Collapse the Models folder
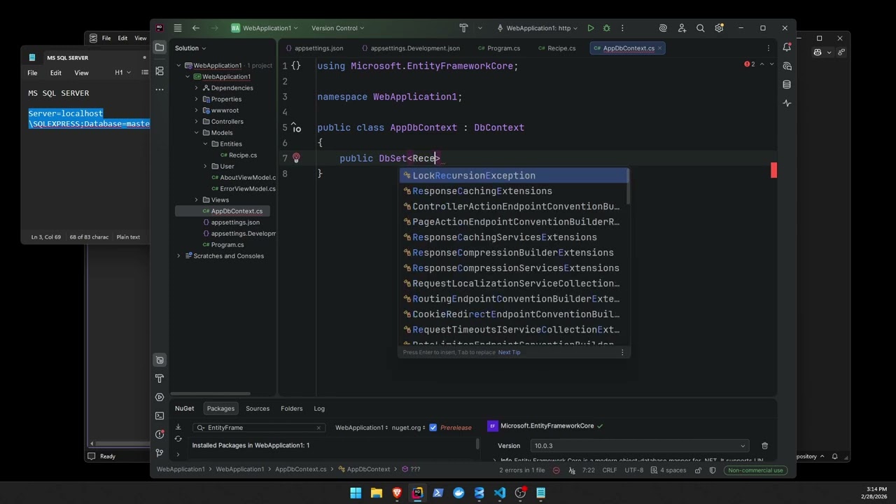The width and height of the screenshot is (896, 504). (197, 133)
